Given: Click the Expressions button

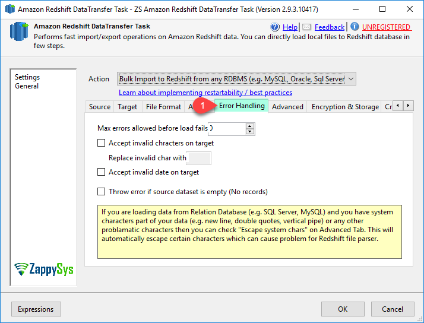Looking at the screenshot, I should pyautogui.click(x=36, y=309).
